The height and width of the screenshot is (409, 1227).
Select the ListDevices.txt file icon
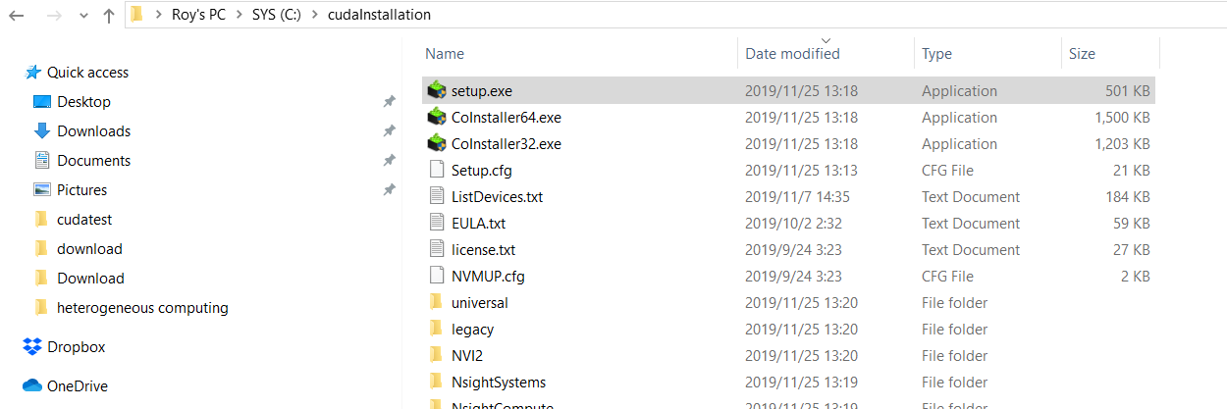[437, 196]
